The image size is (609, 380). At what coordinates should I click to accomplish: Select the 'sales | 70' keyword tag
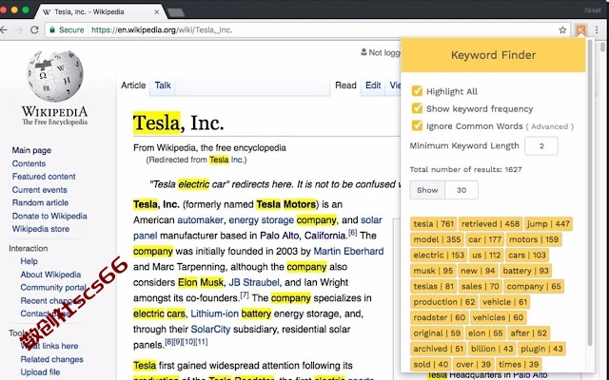point(480,286)
